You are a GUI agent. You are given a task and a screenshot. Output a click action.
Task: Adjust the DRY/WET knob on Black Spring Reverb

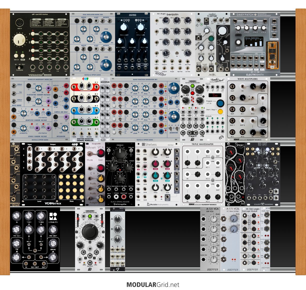pyautogui.click(x=120, y=178)
